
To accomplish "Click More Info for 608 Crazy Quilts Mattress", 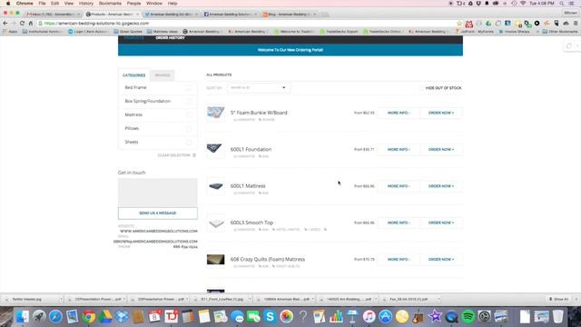I will point(399,260).
